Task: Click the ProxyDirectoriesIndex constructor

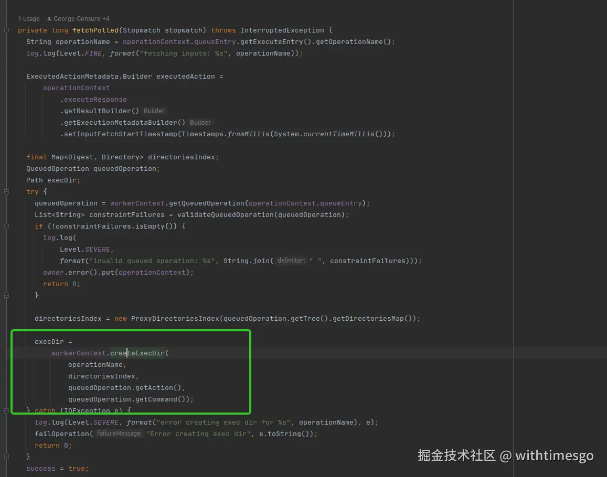Action: tap(175, 319)
